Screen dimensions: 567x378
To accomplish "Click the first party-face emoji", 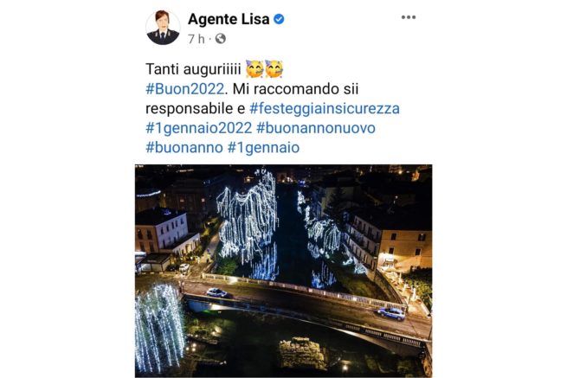I will [x=255, y=69].
